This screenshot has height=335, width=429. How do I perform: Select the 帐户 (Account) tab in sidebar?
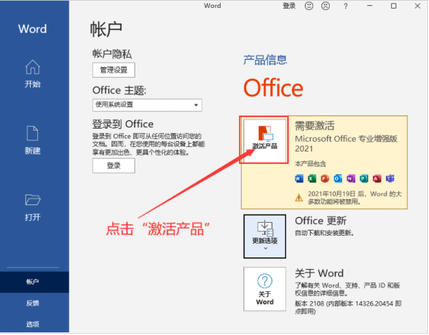pos(33,282)
